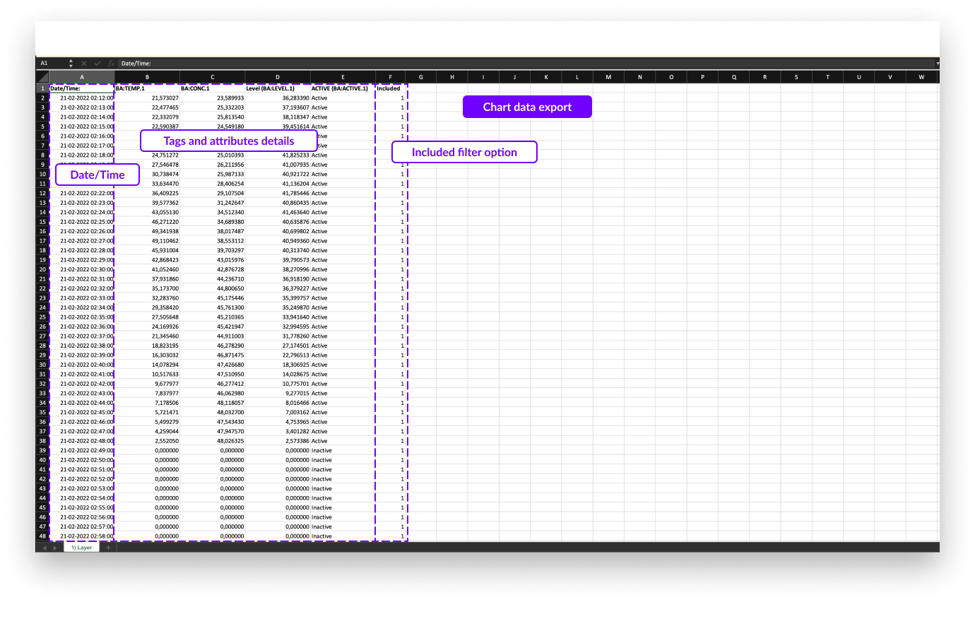
Task: Click the X cancel icon in formula bar
Action: (x=84, y=63)
